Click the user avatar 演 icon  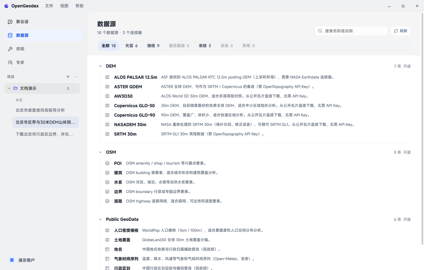coord(12,260)
